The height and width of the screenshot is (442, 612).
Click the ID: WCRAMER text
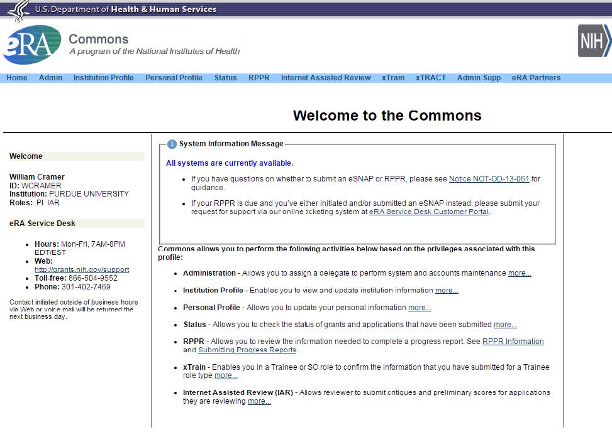pos(35,185)
